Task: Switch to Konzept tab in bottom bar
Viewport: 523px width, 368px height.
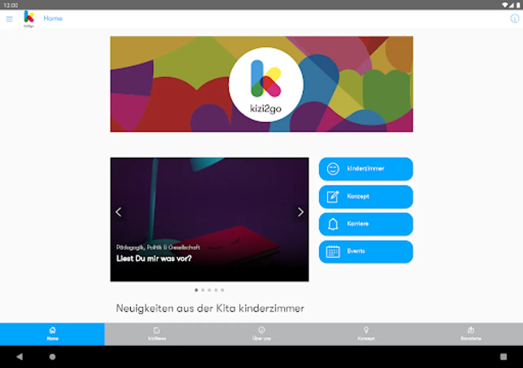Action: click(x=366, y=334)
